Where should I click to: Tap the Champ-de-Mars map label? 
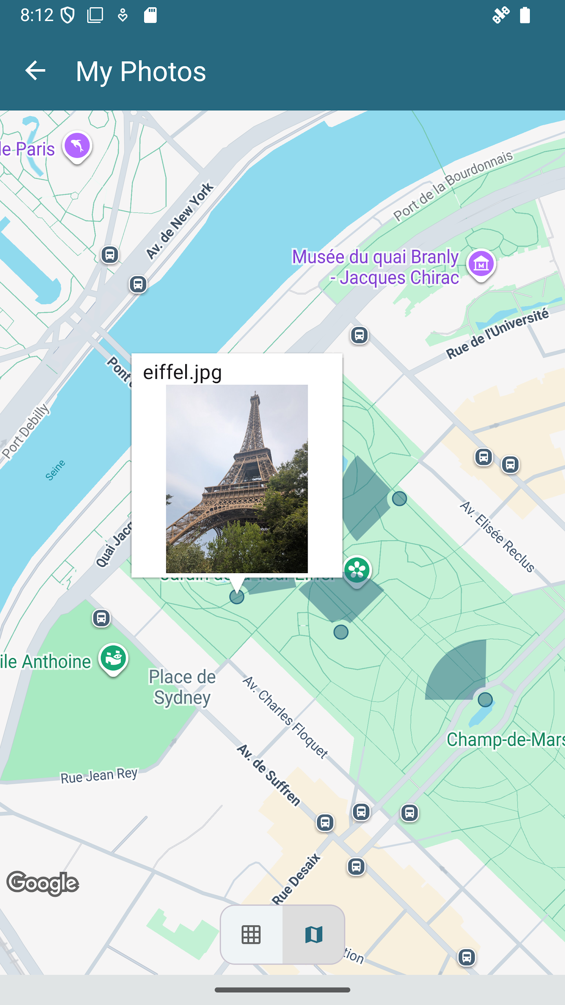tap(506, 740)
